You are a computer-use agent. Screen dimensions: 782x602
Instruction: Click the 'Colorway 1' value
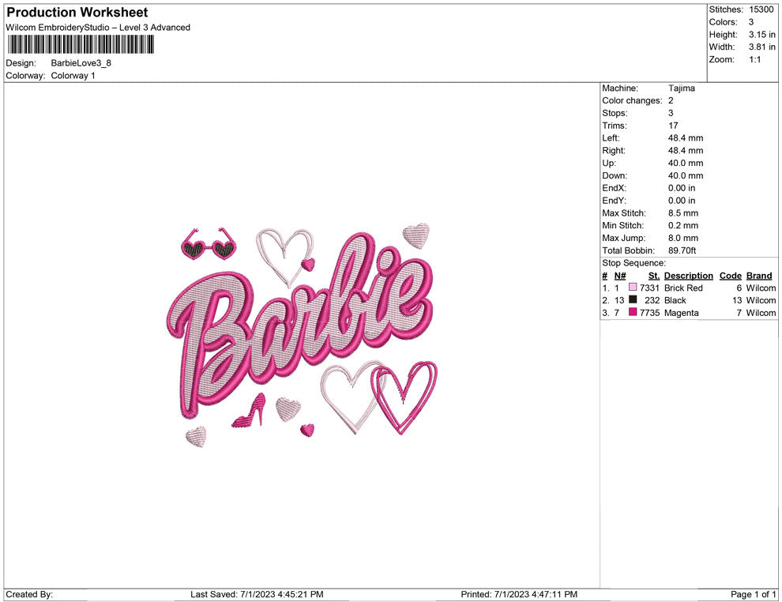click(73, 76)
